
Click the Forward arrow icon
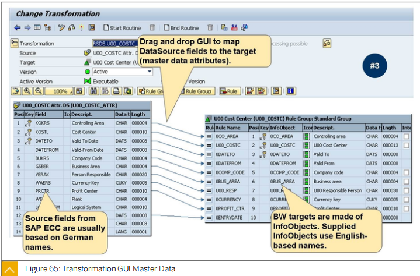(x=27, y=28)
